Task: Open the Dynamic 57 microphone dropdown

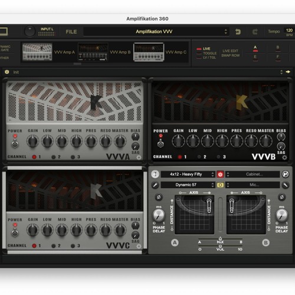Action: [x=188, y=185]
